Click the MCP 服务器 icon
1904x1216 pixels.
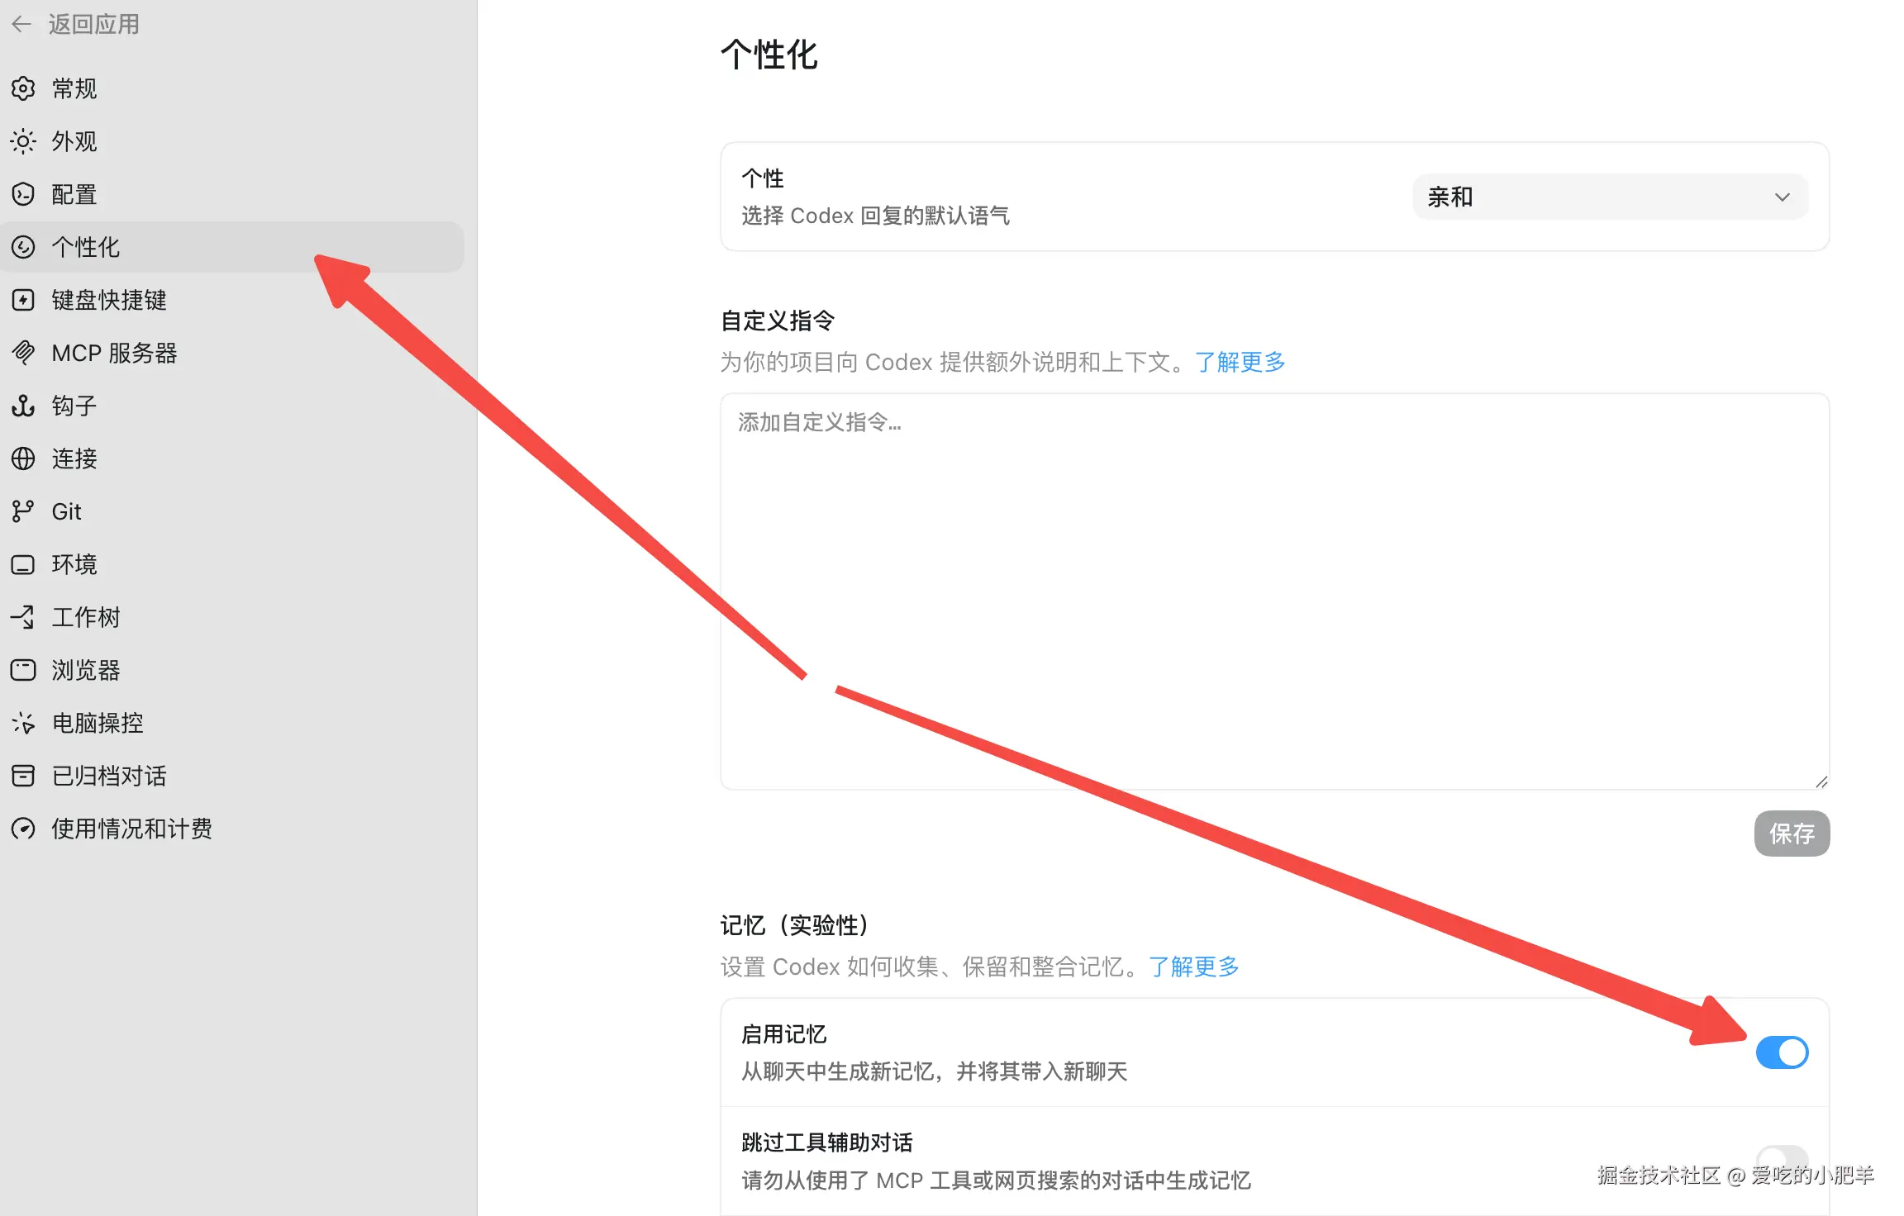[23, 353]
